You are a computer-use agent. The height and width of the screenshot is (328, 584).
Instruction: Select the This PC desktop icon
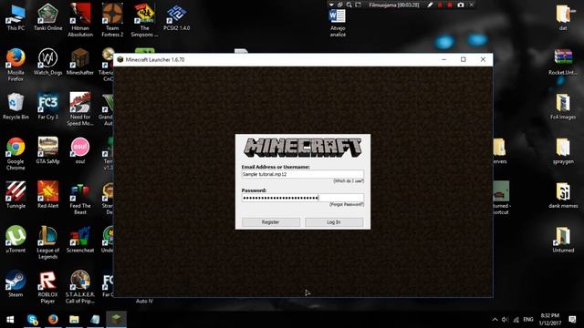(16, 17)
